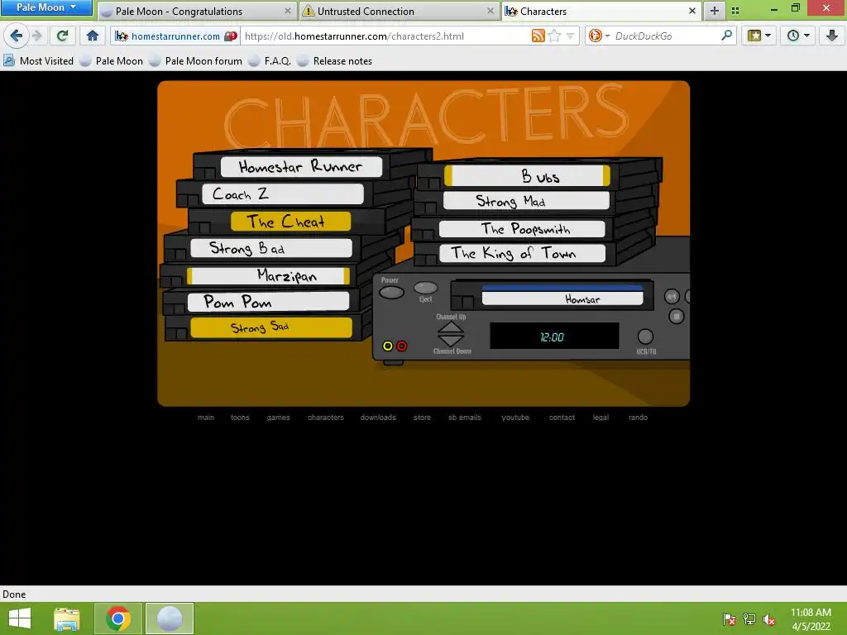Viewport: 847px width, 635px height.
Task: Toggle the VCR Power button
Action: point(391,293)
